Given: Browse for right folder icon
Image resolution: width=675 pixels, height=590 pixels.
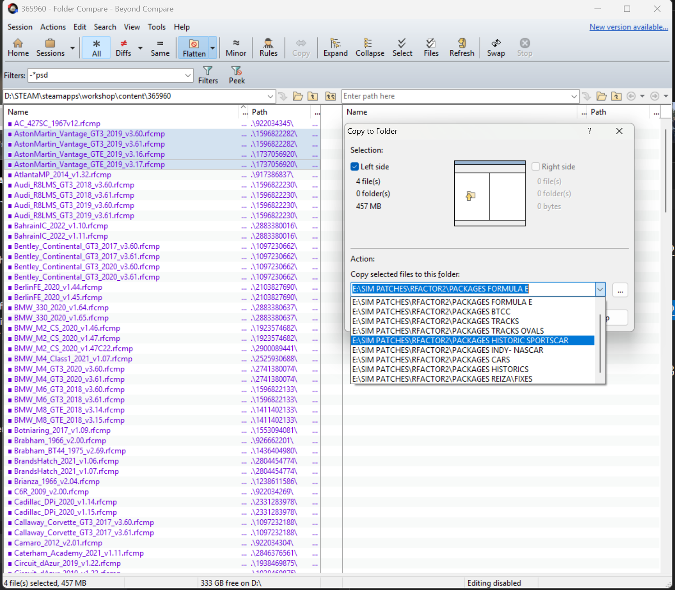Looking at the screenshot, I should point(601,96).
